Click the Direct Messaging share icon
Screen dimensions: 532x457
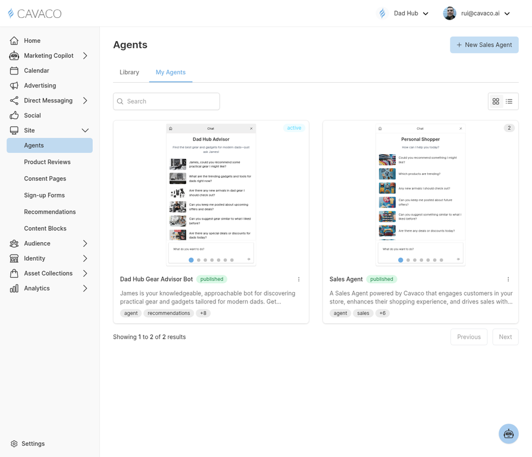[x=14, y=101]
